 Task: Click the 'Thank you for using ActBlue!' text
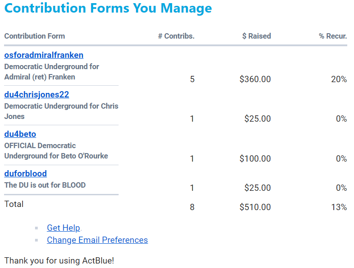pos(59,261)
